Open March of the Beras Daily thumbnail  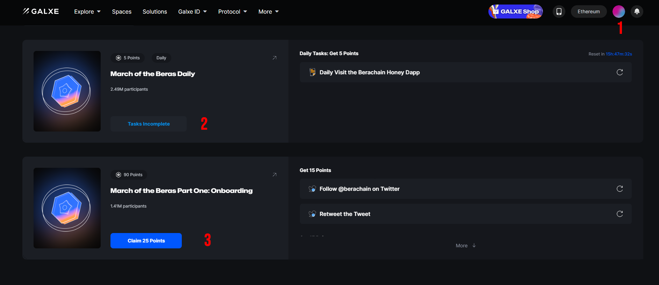[67, 91]
